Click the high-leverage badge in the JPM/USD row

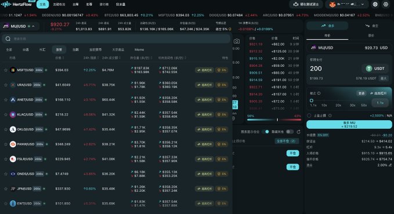pyautogui.click(x=204, y=188)
